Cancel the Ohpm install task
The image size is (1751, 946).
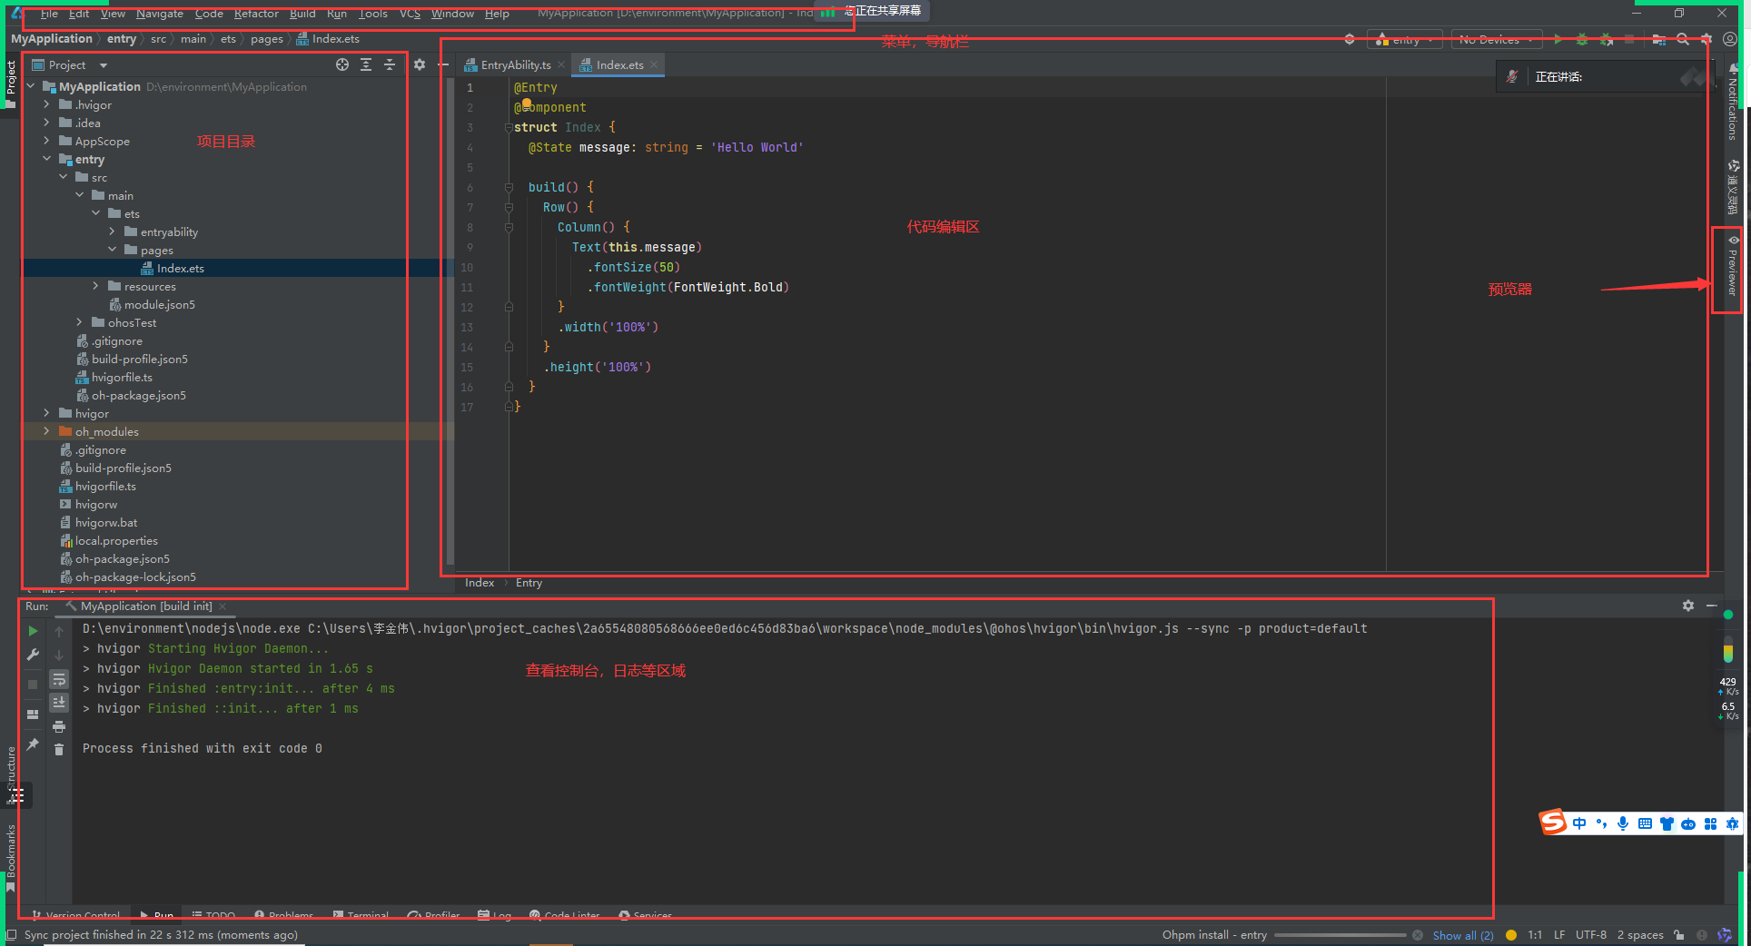[x=1418, y=935]
